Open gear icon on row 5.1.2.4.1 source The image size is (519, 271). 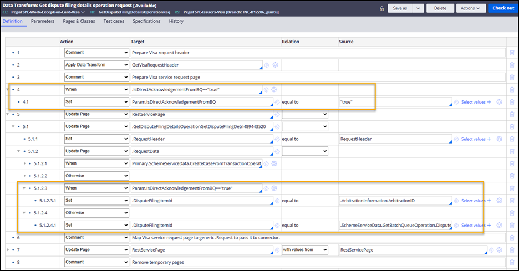[500, 226]
